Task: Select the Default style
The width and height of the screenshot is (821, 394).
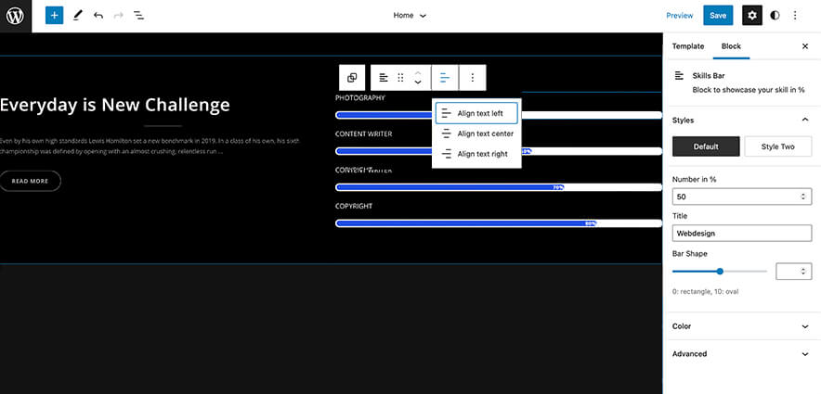Action: pos(706,146)
